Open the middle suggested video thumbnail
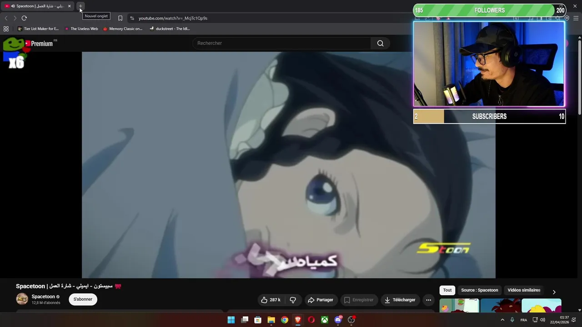This screenshot has width=582, height=327. pos(500,306)
